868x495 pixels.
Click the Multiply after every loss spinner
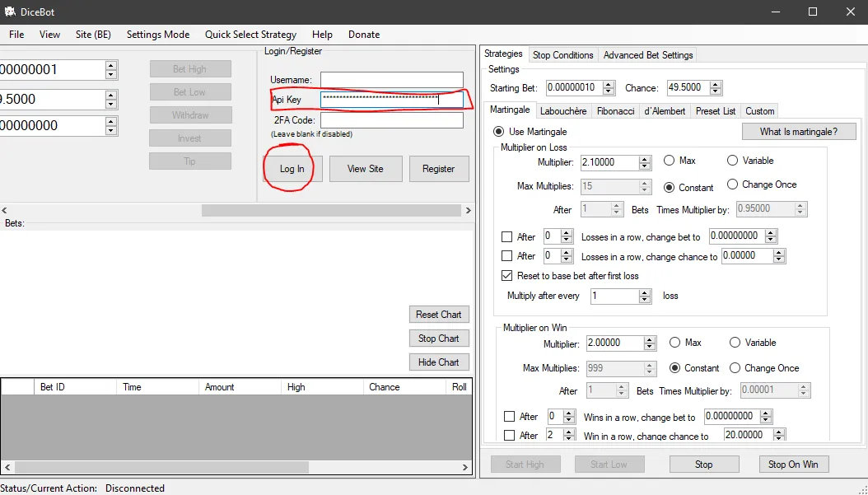click(644, 297)
